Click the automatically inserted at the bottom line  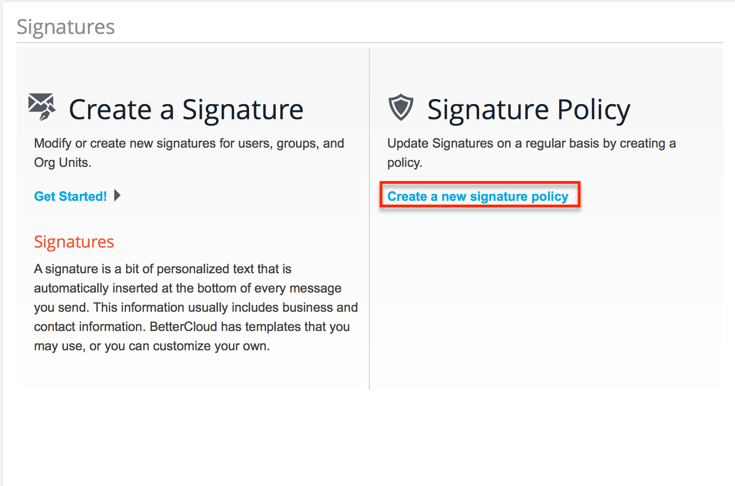(188, 288)
